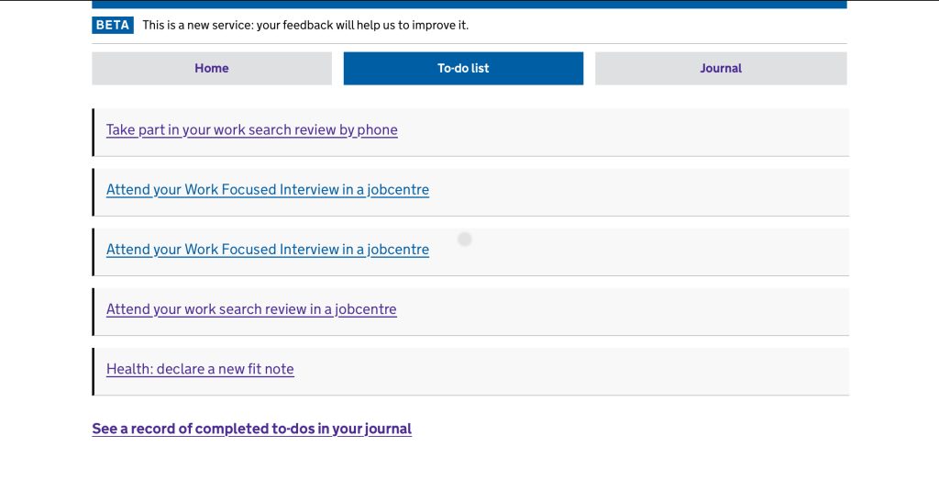Screen dimensions: 939x480
Task: Open 'Attend your work search review in a jobcentre'
Action: [x=251, y=309]
